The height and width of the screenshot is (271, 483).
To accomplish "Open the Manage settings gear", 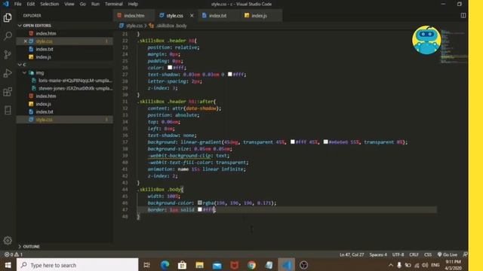I will (x=8, y=240).
